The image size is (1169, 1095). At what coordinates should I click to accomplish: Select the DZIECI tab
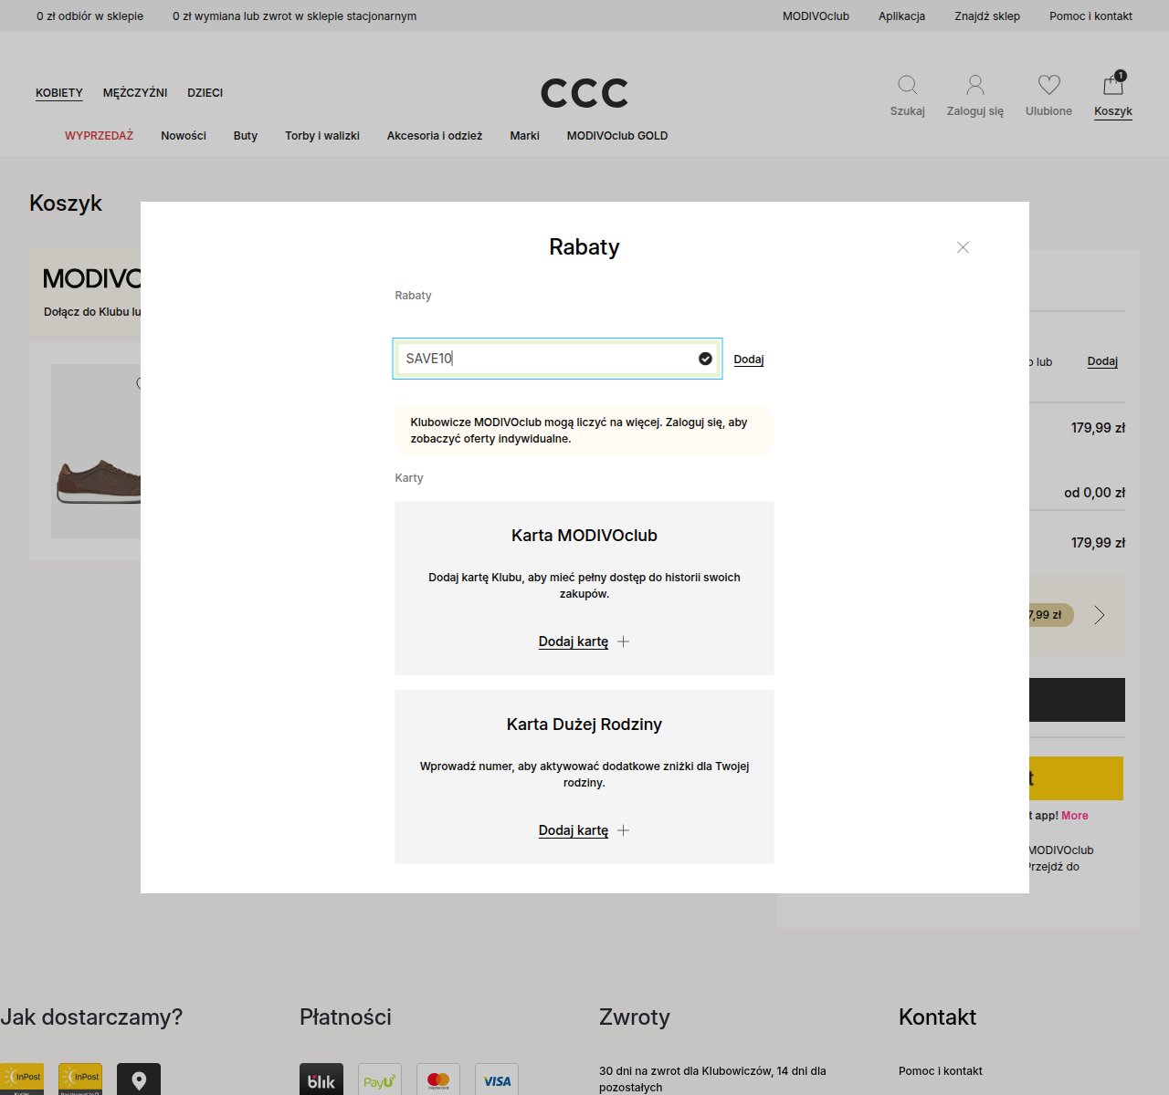click(x=205, y=93)
